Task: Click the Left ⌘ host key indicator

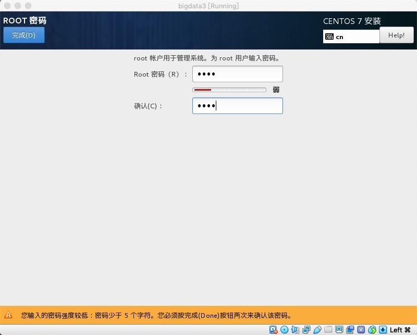Action: pos(400,330)
